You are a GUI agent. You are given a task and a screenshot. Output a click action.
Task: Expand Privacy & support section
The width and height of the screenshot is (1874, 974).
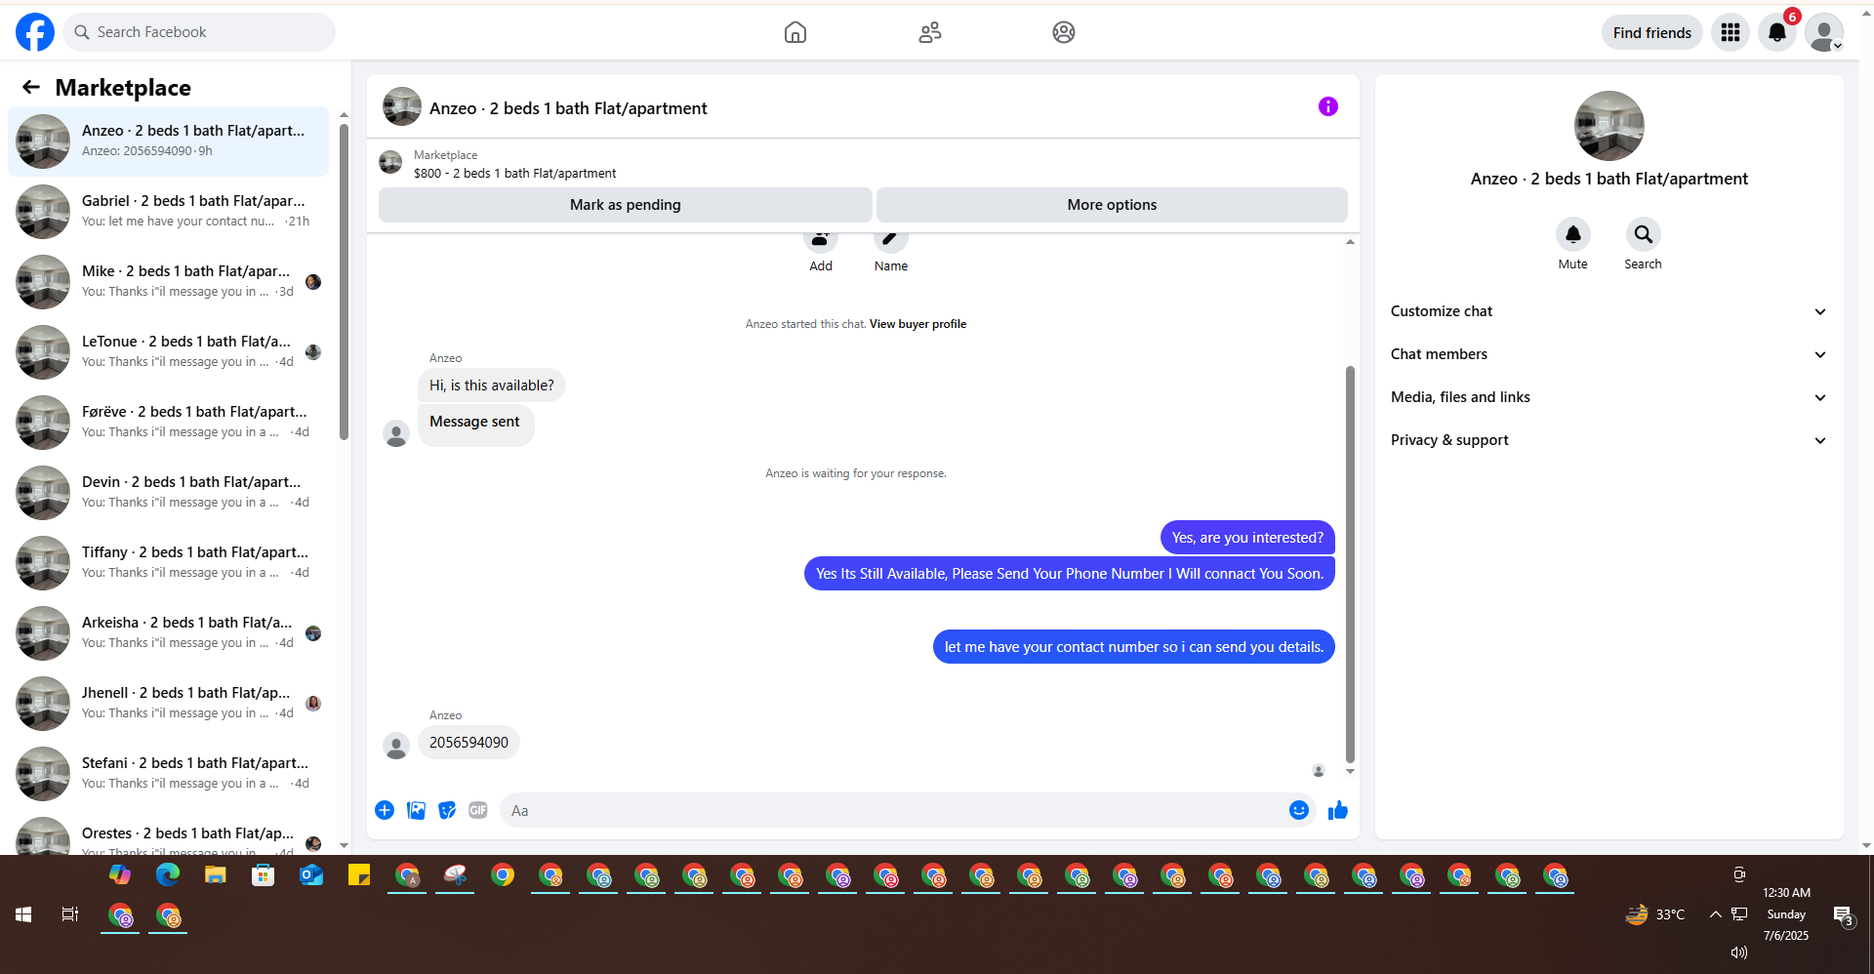click(1609, 440)
